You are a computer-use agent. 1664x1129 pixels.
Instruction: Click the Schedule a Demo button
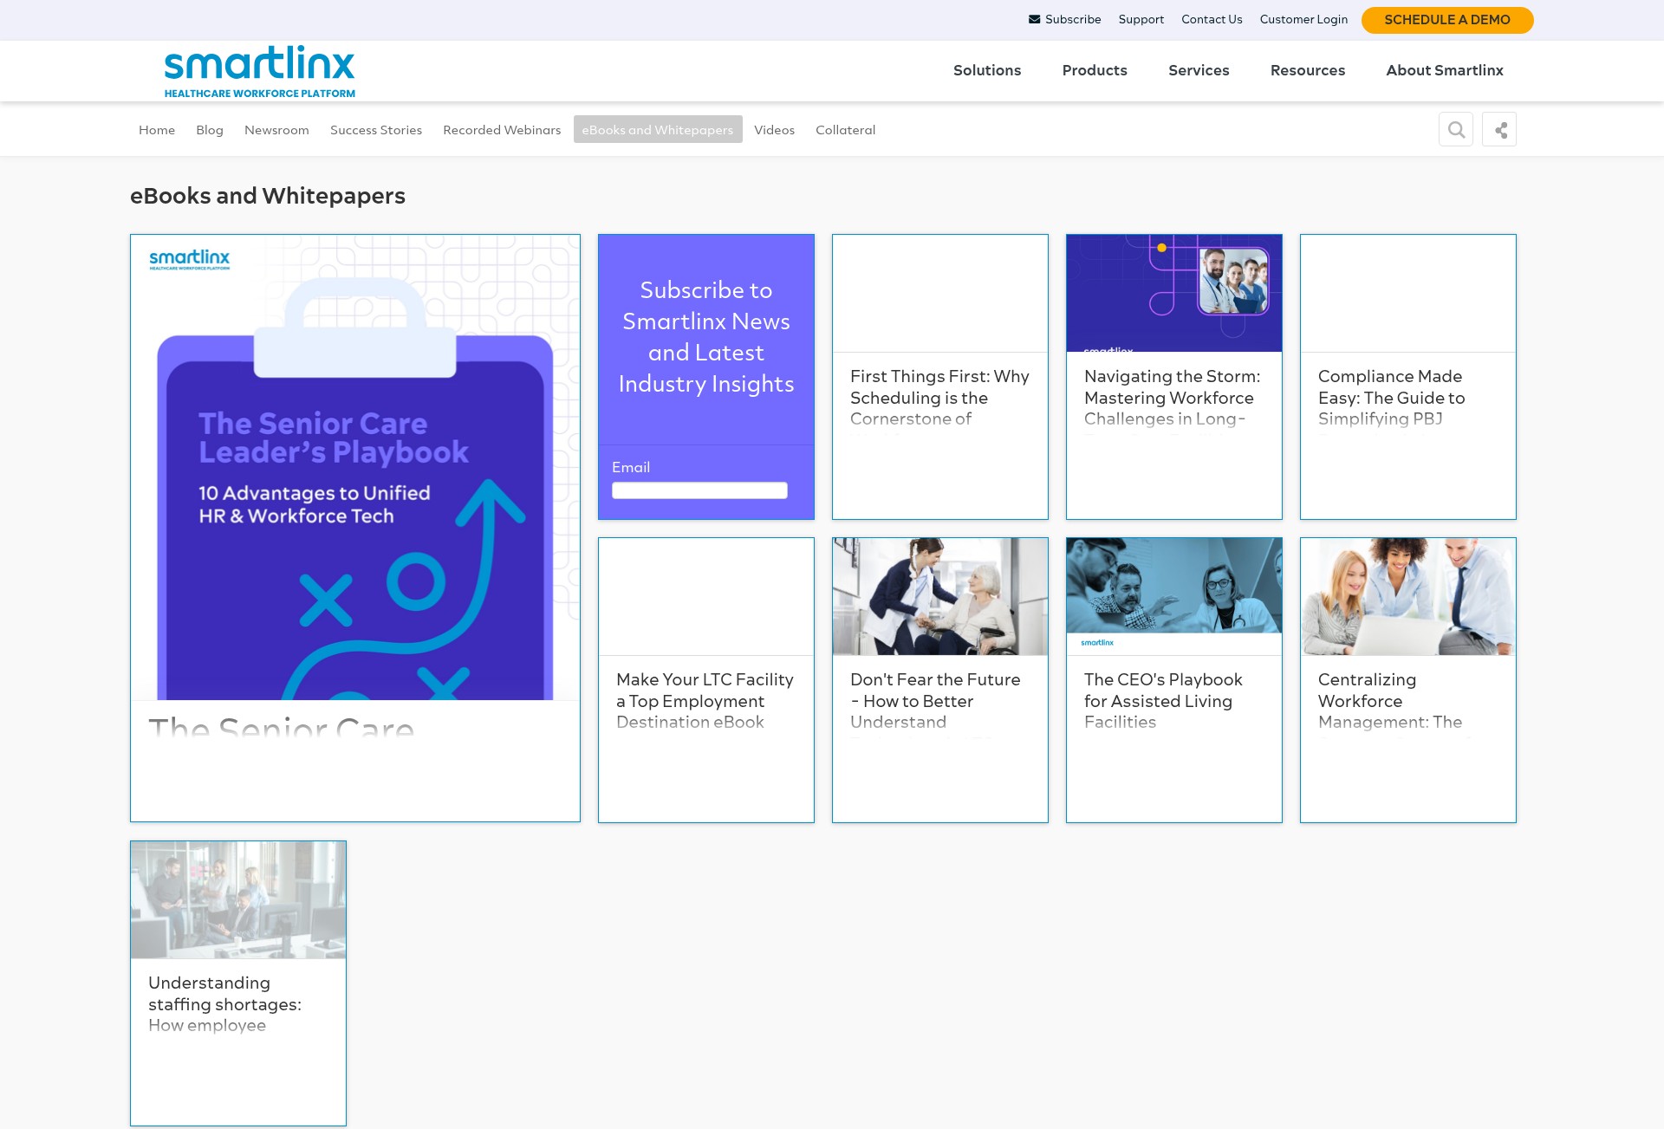1447,20
